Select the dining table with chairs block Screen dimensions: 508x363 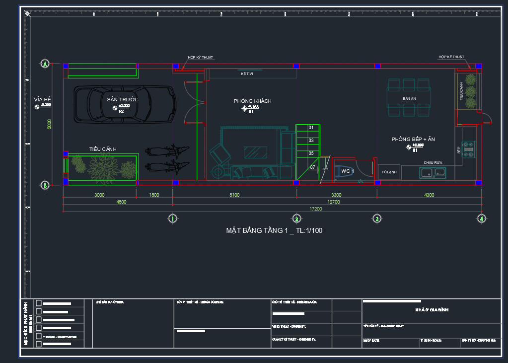pos(409,98)
